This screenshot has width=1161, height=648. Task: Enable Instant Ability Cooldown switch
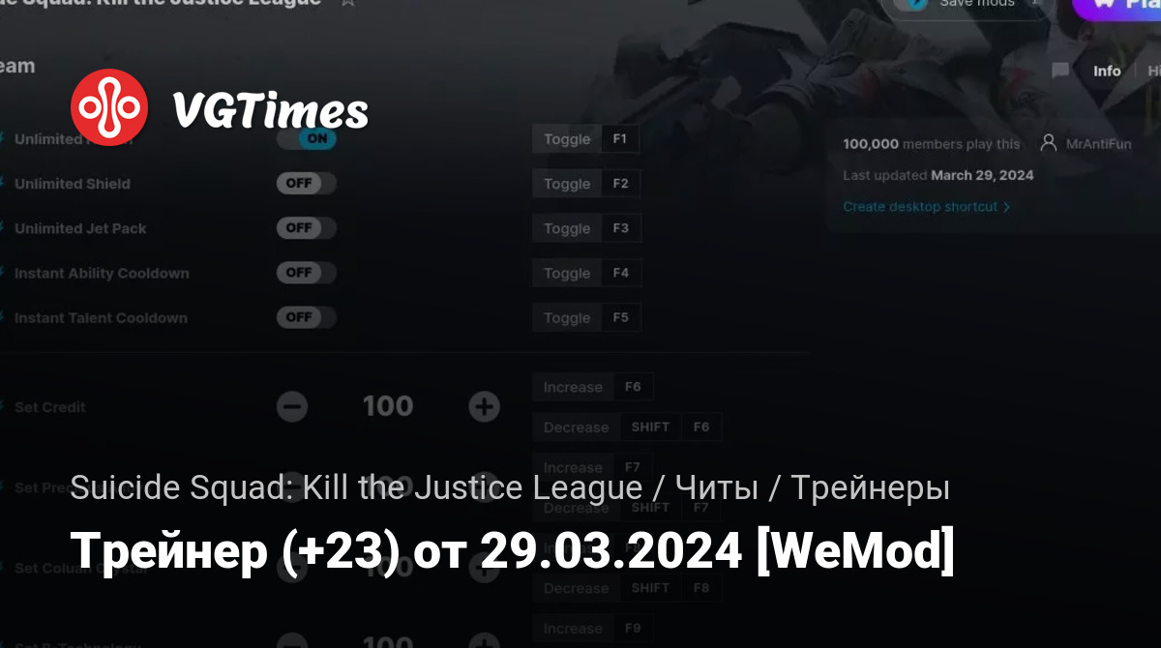[306, 273]
